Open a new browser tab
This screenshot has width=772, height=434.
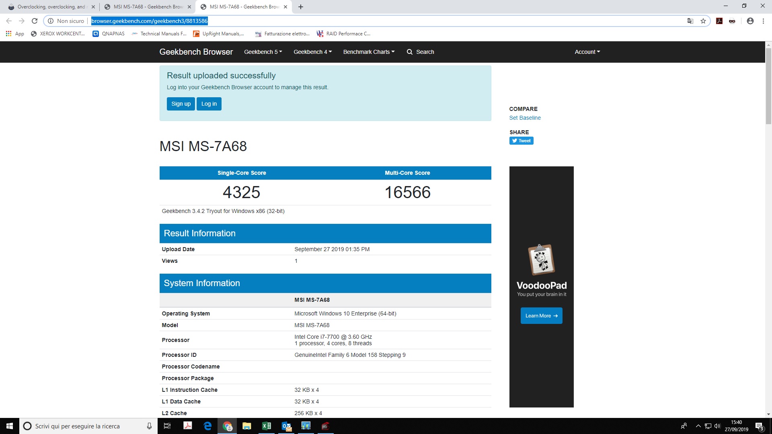coord(301,7)
